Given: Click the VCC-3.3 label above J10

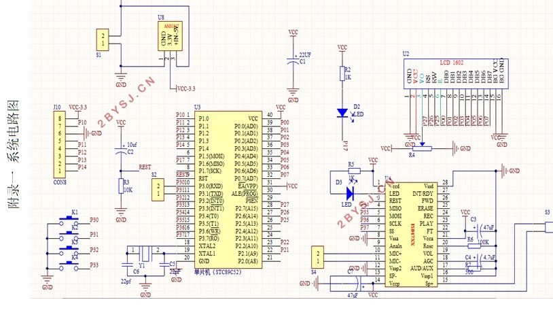Looking at the screenshot, I should click(77, 107).
